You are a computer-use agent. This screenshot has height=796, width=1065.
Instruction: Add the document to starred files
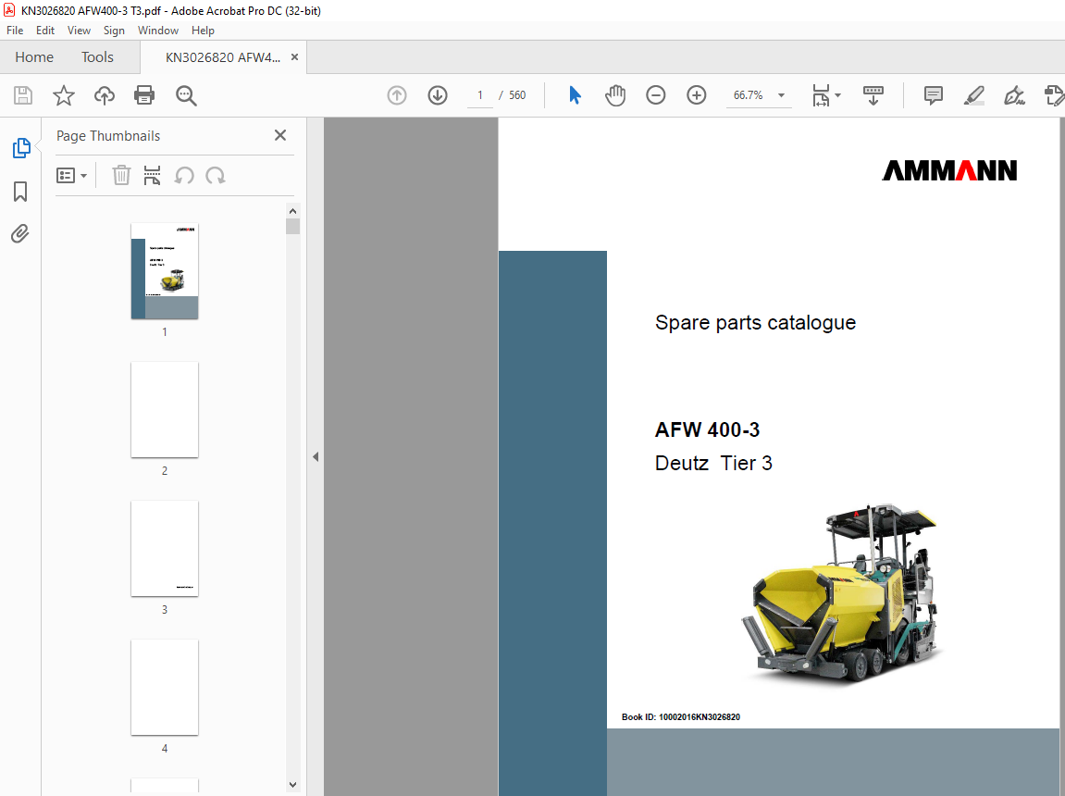[64, 95]
